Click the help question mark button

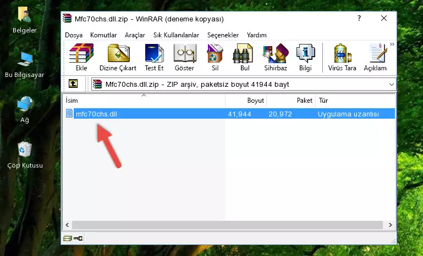[x=359, y=18]
